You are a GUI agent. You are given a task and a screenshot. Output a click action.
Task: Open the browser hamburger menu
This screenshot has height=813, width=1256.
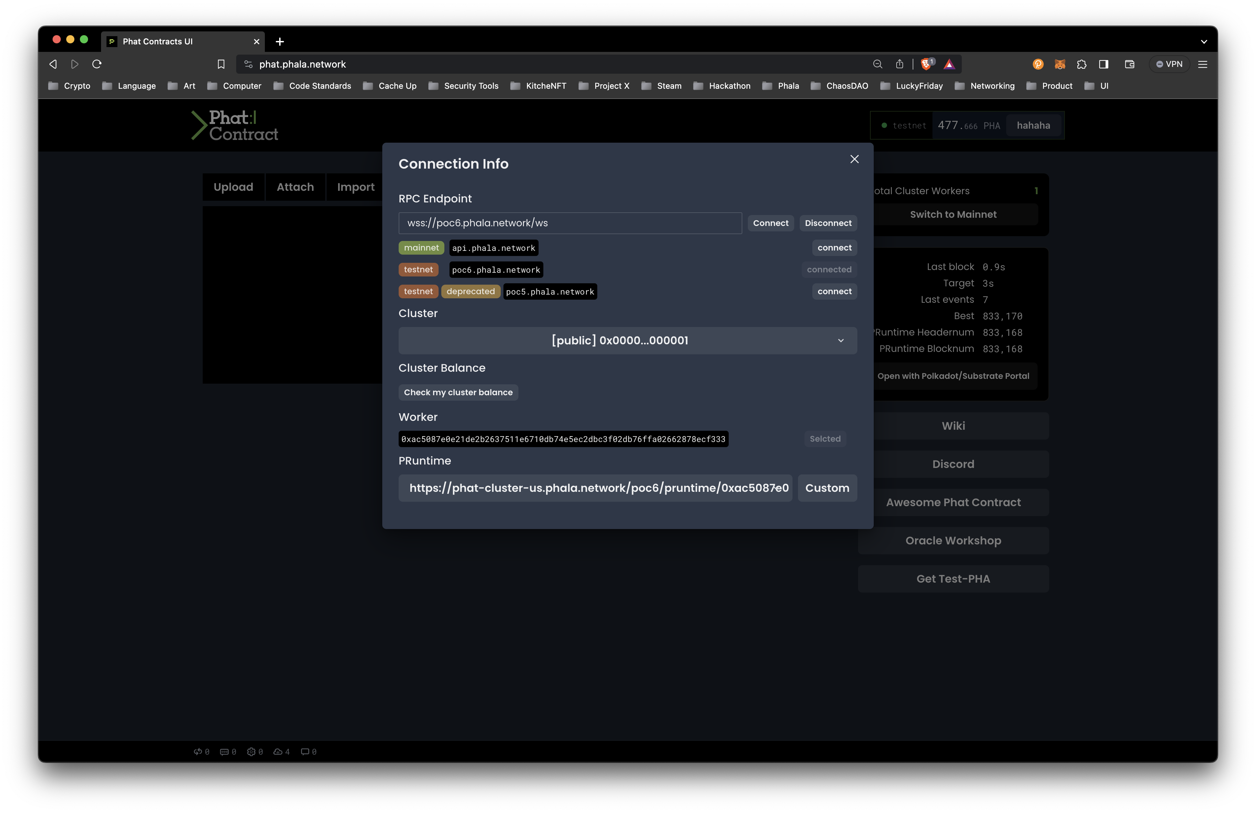point(1203,65)
